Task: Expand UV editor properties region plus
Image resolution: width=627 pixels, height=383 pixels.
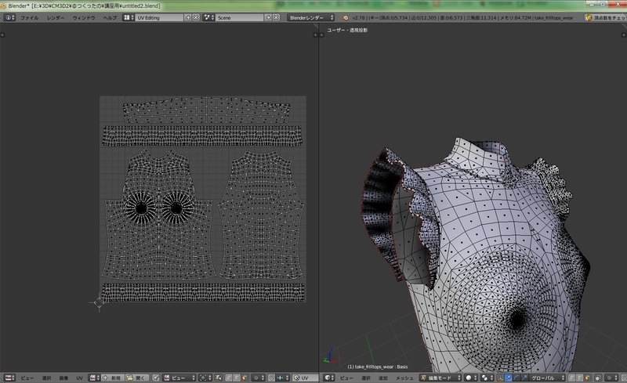Action: pos(315,34)
